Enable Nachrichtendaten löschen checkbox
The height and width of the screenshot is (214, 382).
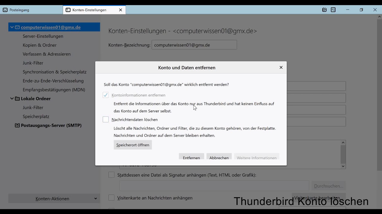[x=106, y=119]
